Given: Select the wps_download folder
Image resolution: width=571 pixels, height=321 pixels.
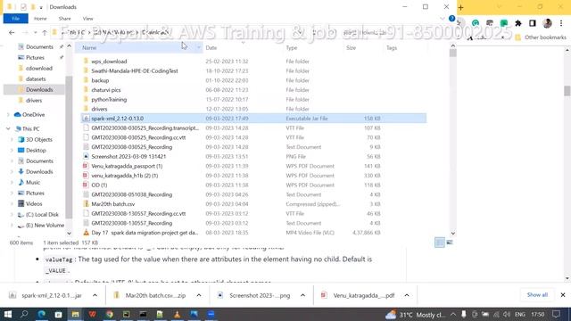Looking at the screenshot, I should 109,62.
